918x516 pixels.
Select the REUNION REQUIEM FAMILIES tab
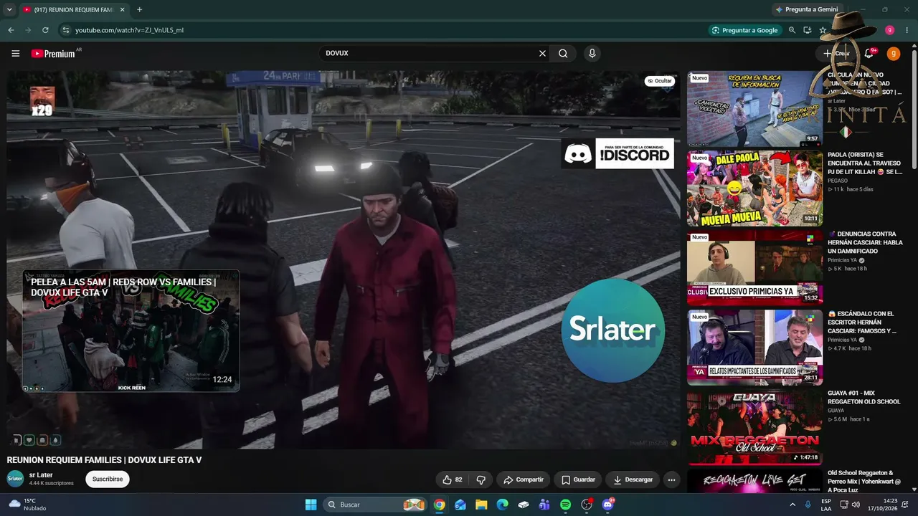point(75,9)
